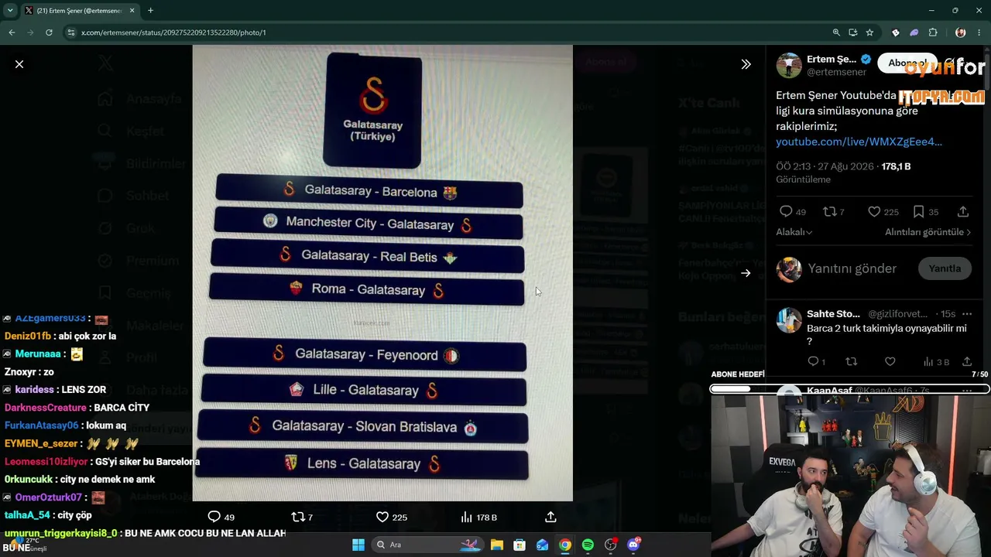Bookmark this page with the star icon
991x557 pixels.
pyautogui.click(x=869, y=32)
